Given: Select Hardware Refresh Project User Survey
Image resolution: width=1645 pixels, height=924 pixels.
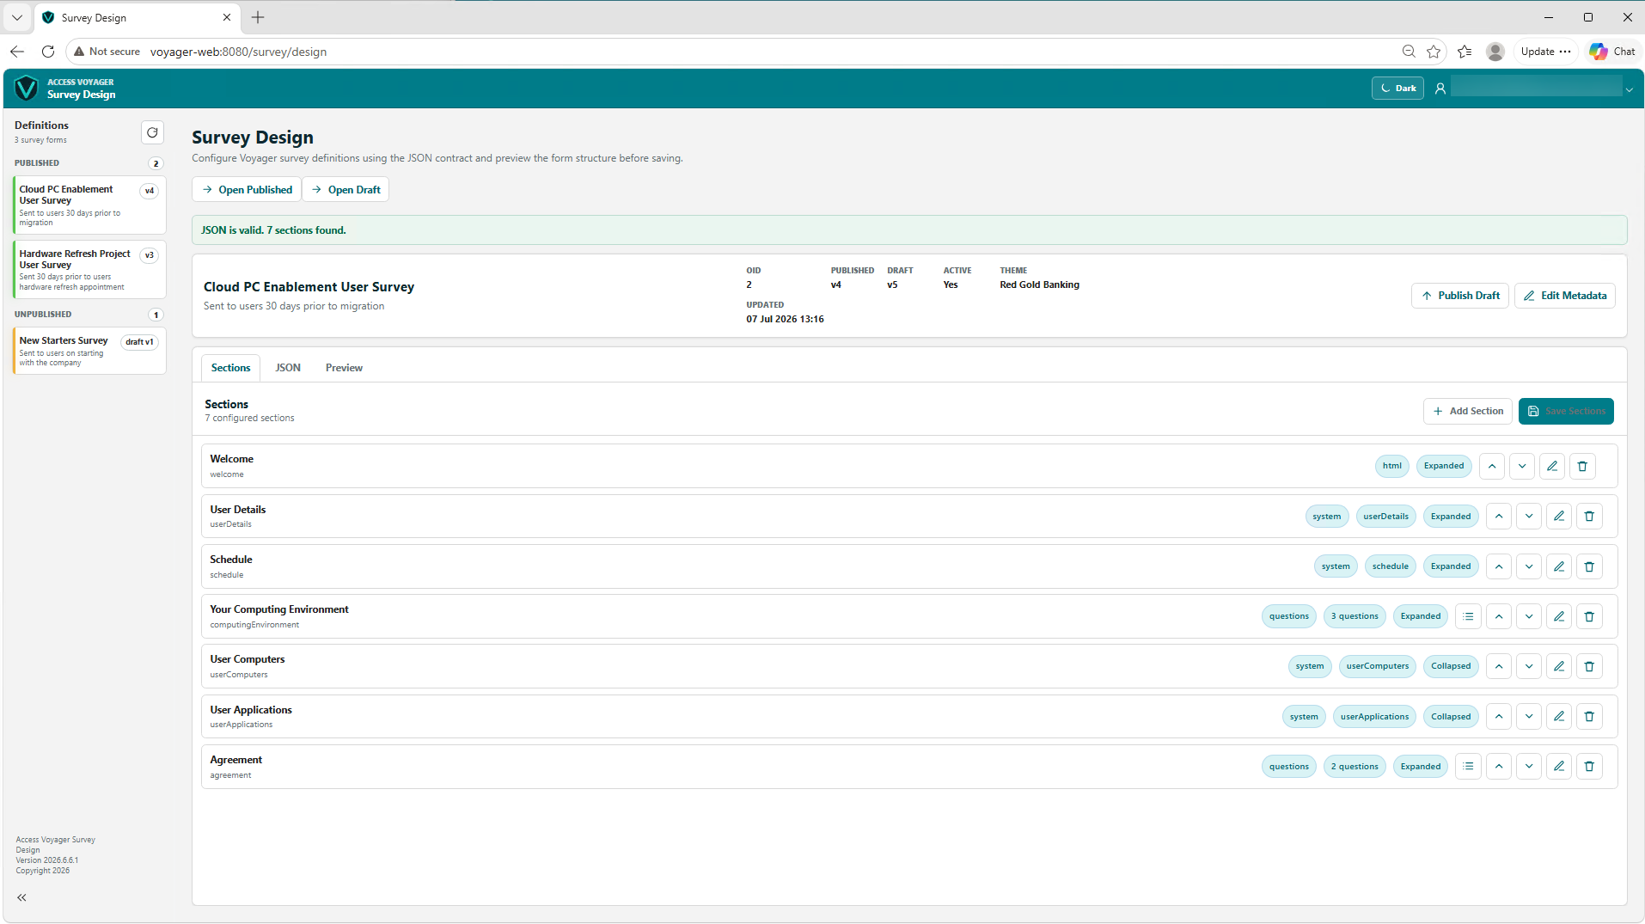Looking at the screenshot, I should coord(89,270).
